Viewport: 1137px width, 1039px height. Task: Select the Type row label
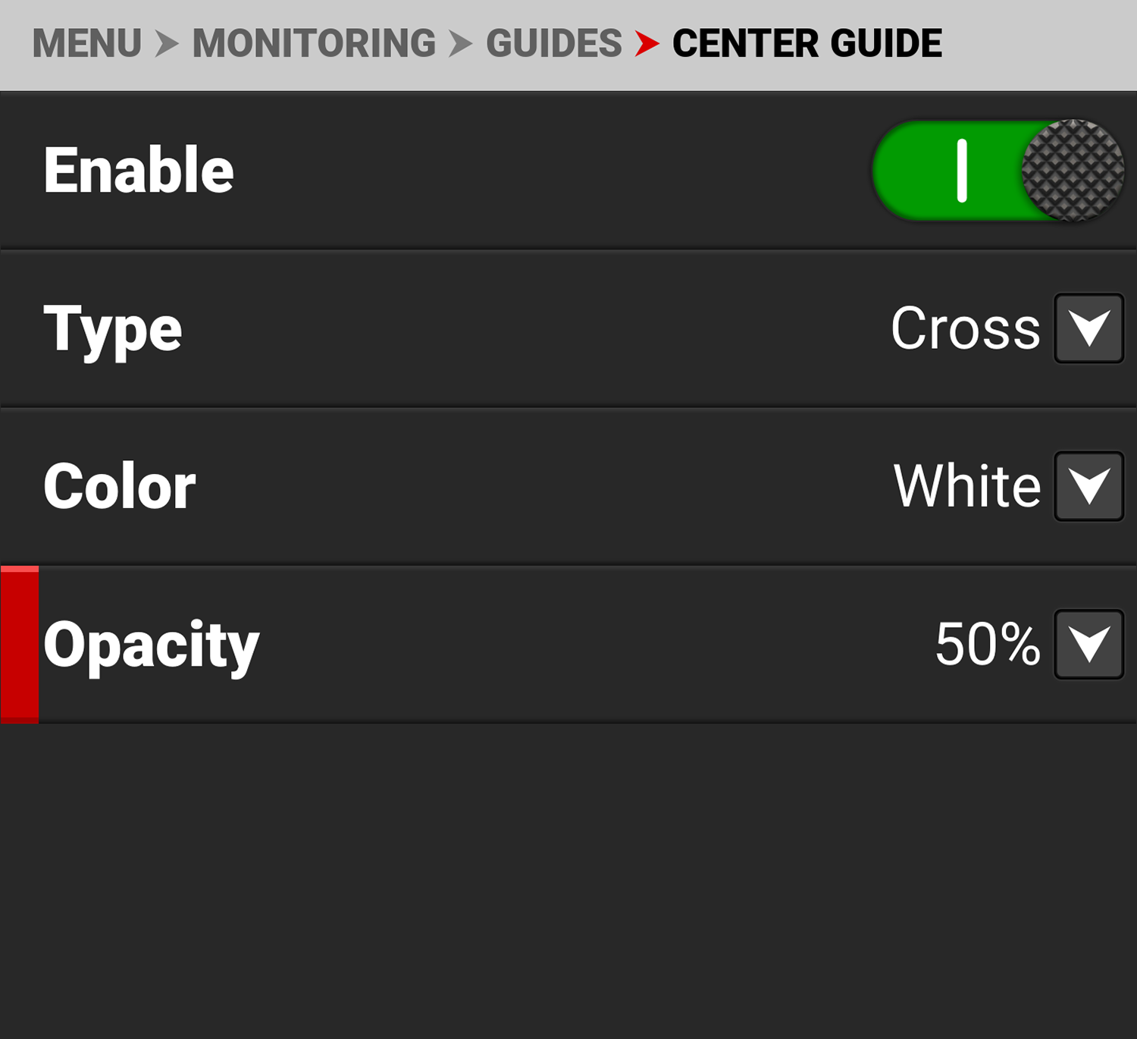pos(113,330)
